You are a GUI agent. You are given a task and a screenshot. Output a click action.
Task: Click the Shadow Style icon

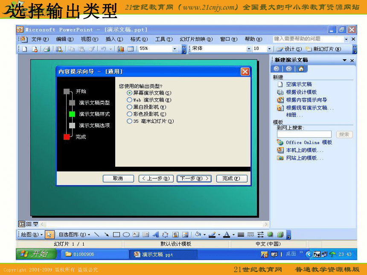tap(270, 234)
